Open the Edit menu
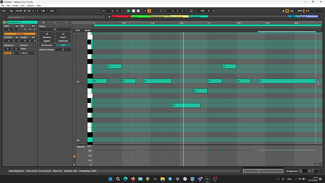 (x=8, y=6)
